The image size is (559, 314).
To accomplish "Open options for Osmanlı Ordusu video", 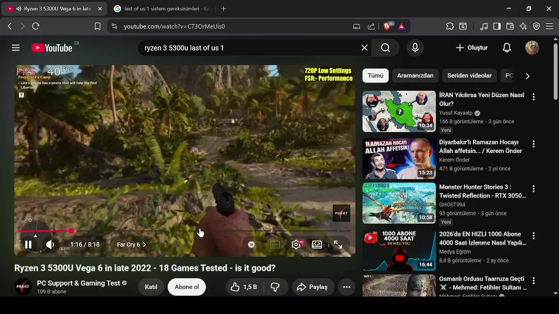I will pyautogui.click(x=533, y=281).
